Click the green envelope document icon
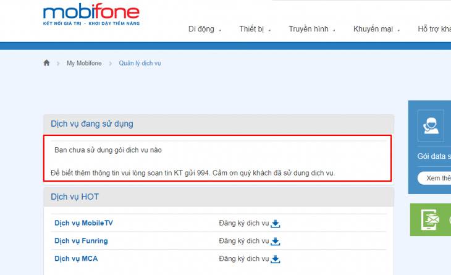The width and height of the screenshot is (451, 275). pos(430,219)
